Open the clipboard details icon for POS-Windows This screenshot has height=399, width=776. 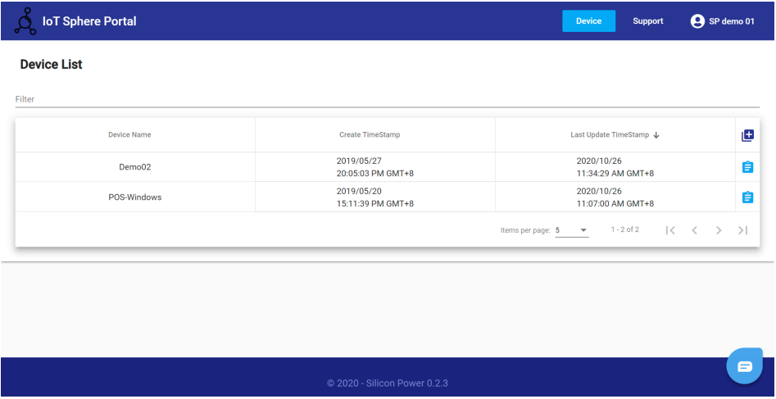pyautogui.click(x=747, y=197)
